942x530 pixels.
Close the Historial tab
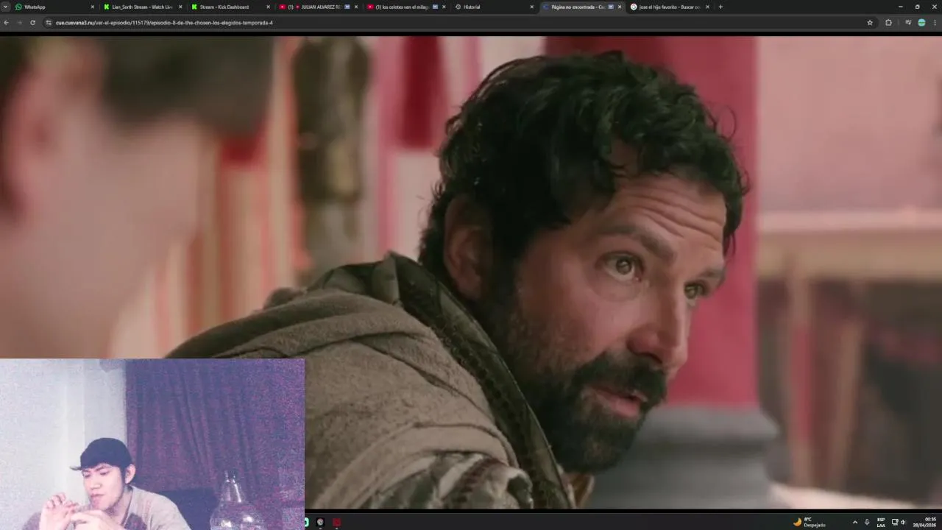click(x=531, y=7)
